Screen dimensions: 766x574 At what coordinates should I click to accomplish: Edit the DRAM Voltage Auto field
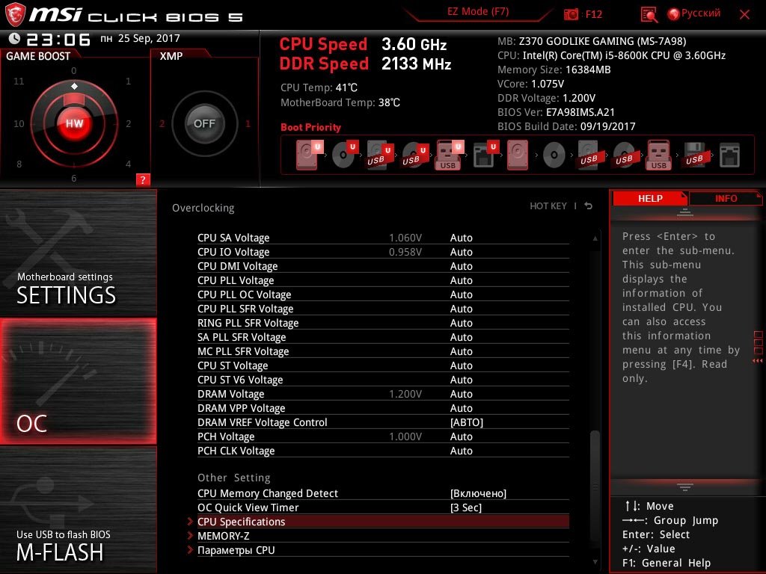pos(461,394)
